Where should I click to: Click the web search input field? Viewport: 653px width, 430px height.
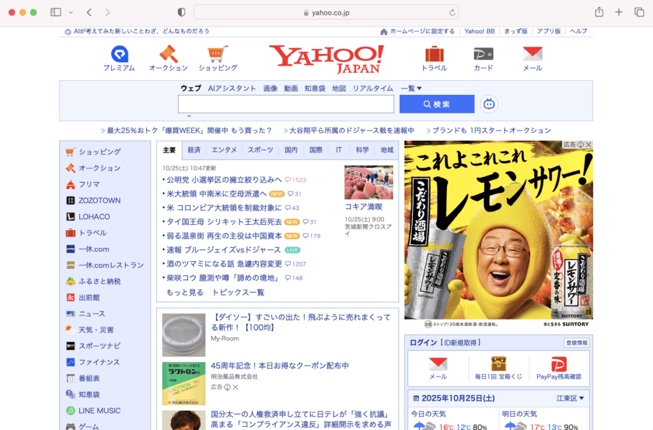286,104
